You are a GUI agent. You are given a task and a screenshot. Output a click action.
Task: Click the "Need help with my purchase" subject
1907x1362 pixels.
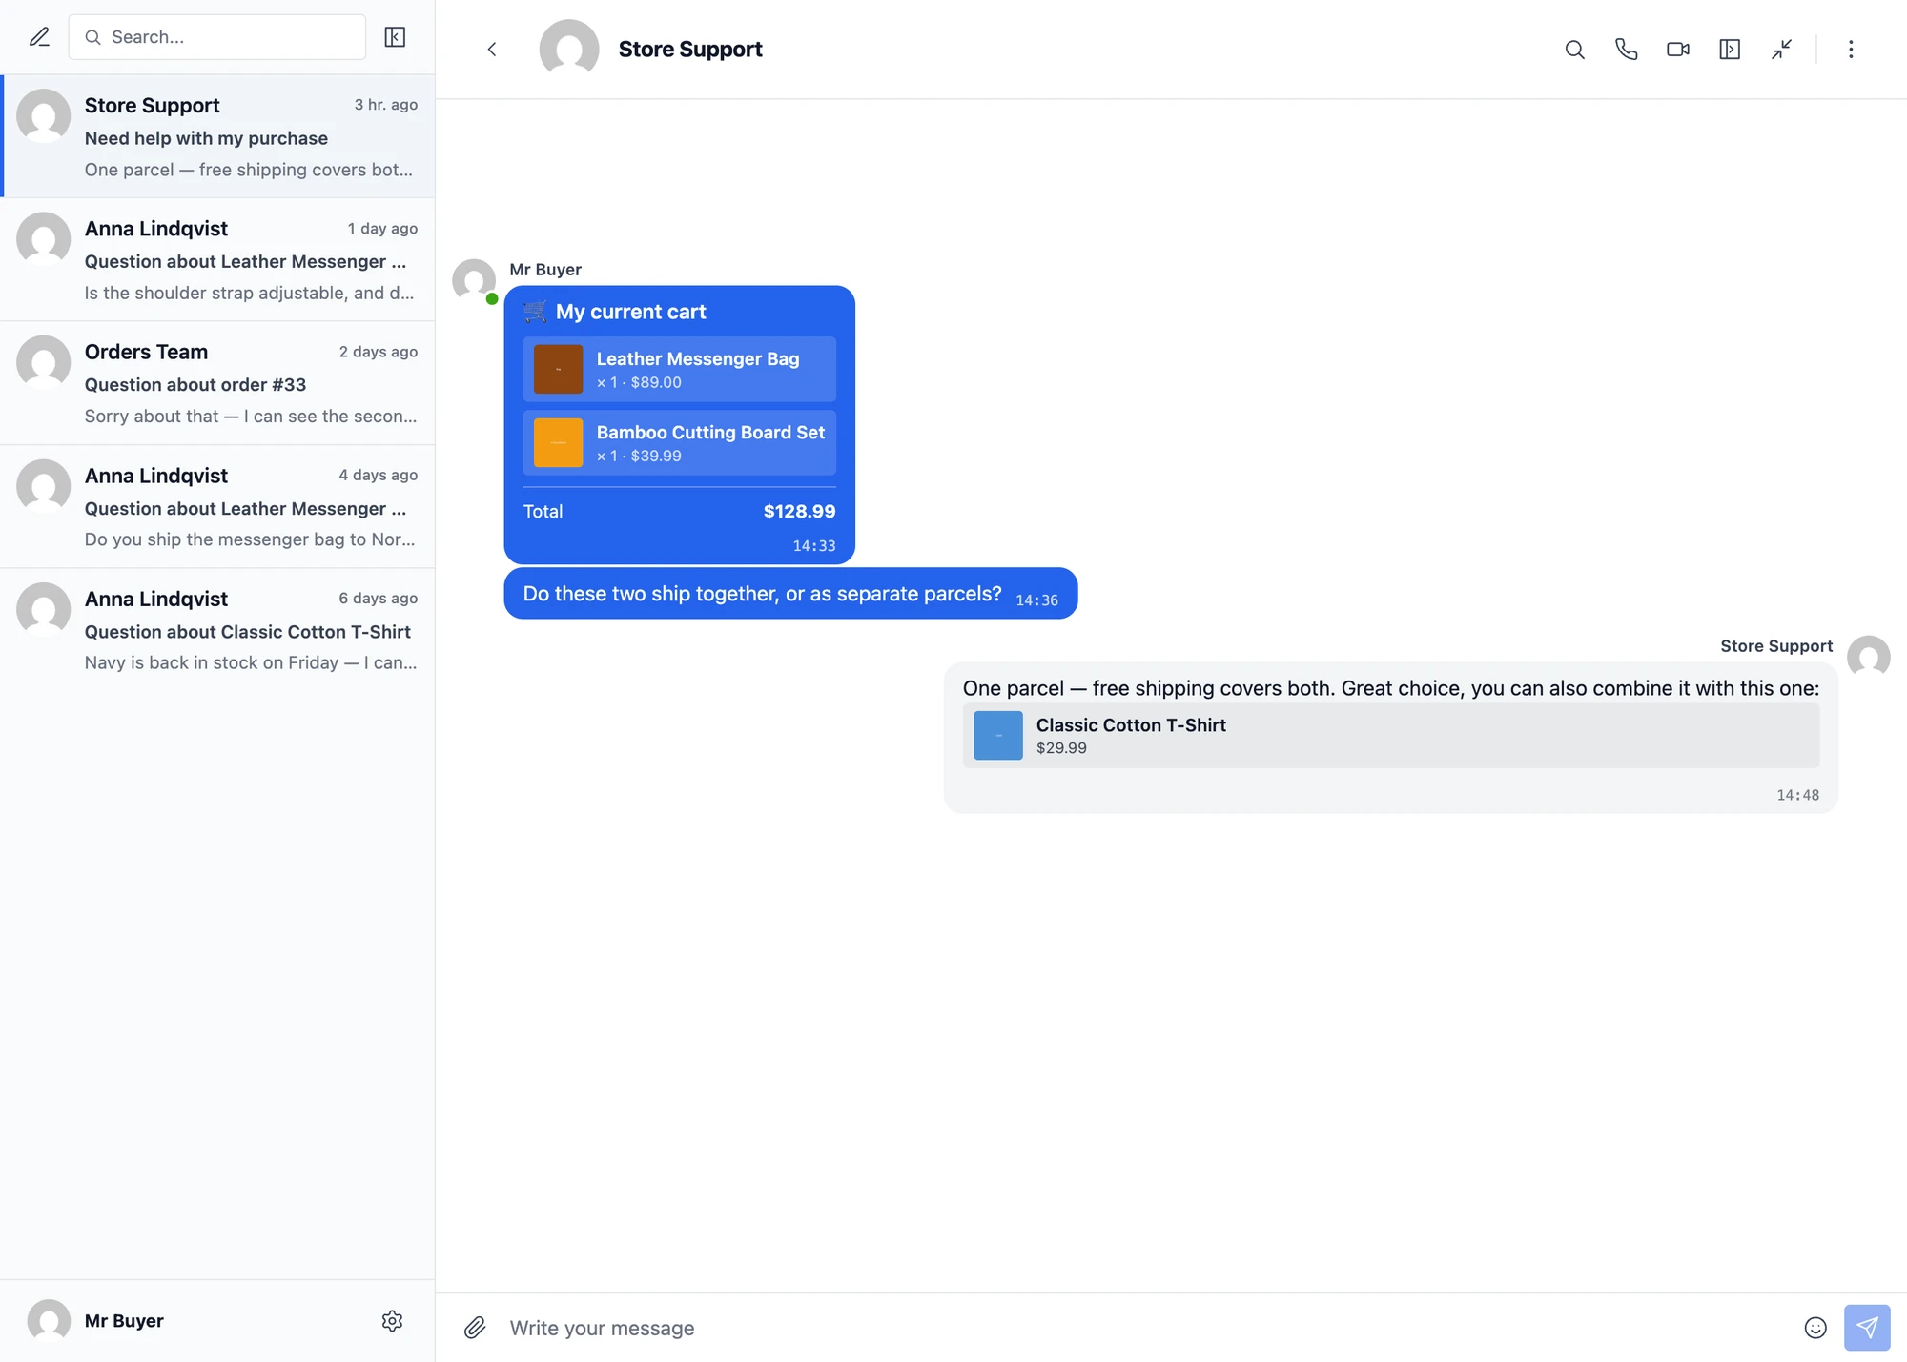(x=206, y=138)
